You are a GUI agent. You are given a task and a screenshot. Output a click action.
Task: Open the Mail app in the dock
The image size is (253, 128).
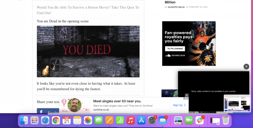click(x=163, y=120)
